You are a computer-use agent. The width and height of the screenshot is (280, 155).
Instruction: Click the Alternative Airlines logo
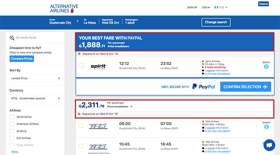pos(64,8)
